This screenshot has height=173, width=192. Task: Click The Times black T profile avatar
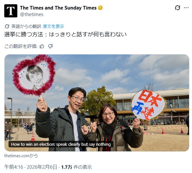tap(11, 11)
